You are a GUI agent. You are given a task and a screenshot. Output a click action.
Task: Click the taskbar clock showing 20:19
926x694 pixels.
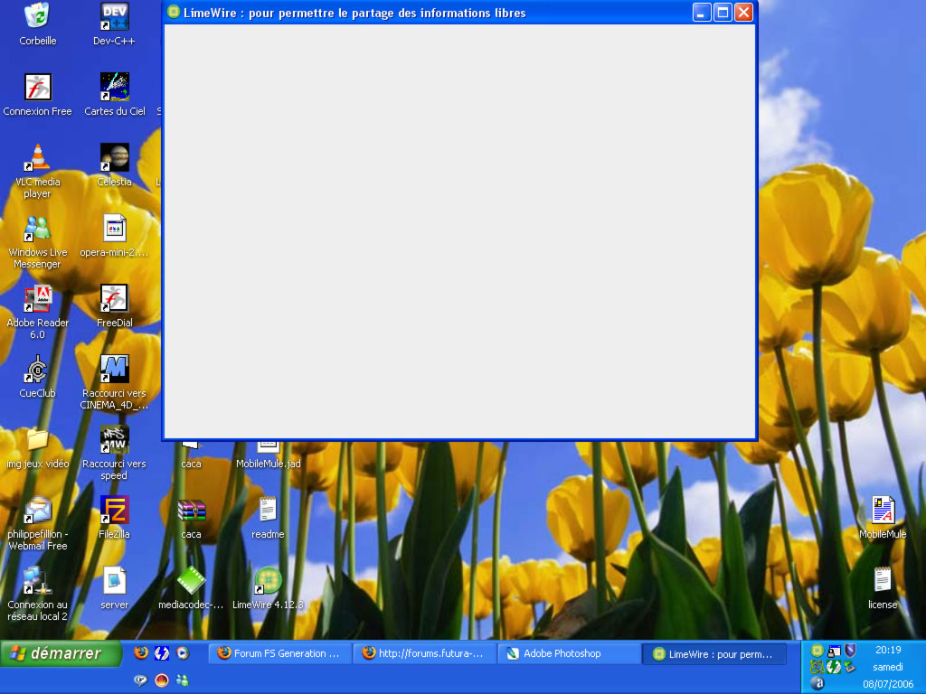[888, 650]
